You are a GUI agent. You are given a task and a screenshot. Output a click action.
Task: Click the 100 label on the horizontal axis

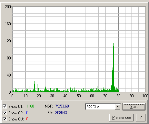click(x=145, y=96)
